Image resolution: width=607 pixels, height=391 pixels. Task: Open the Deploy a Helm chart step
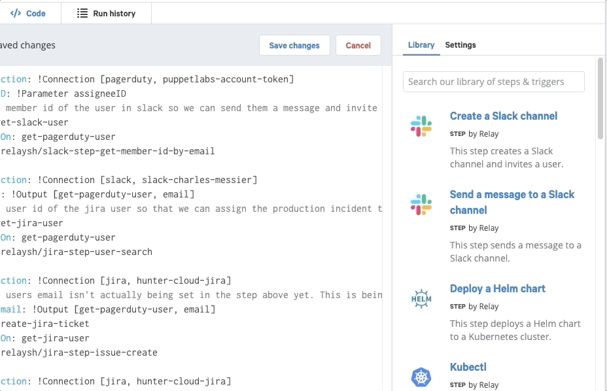497,288
